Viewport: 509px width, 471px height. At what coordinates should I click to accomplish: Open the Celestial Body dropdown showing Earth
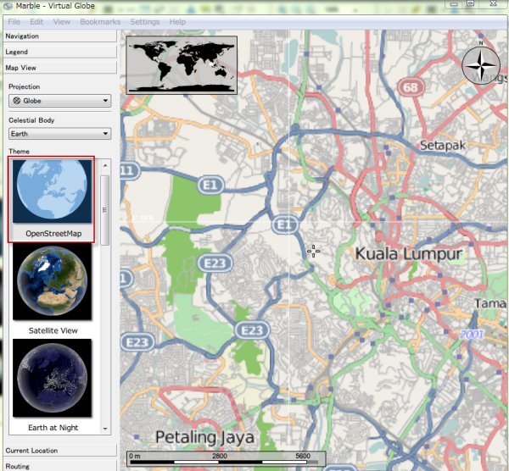coord(59,133)
